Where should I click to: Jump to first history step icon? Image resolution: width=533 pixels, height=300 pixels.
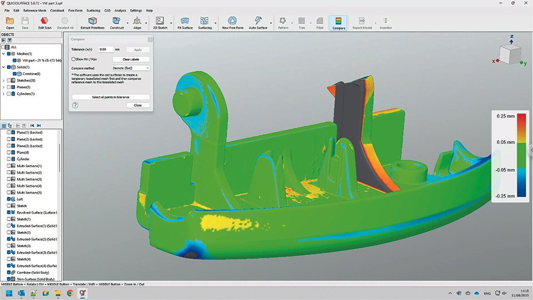pyautogui.click(x=32, y=125)
